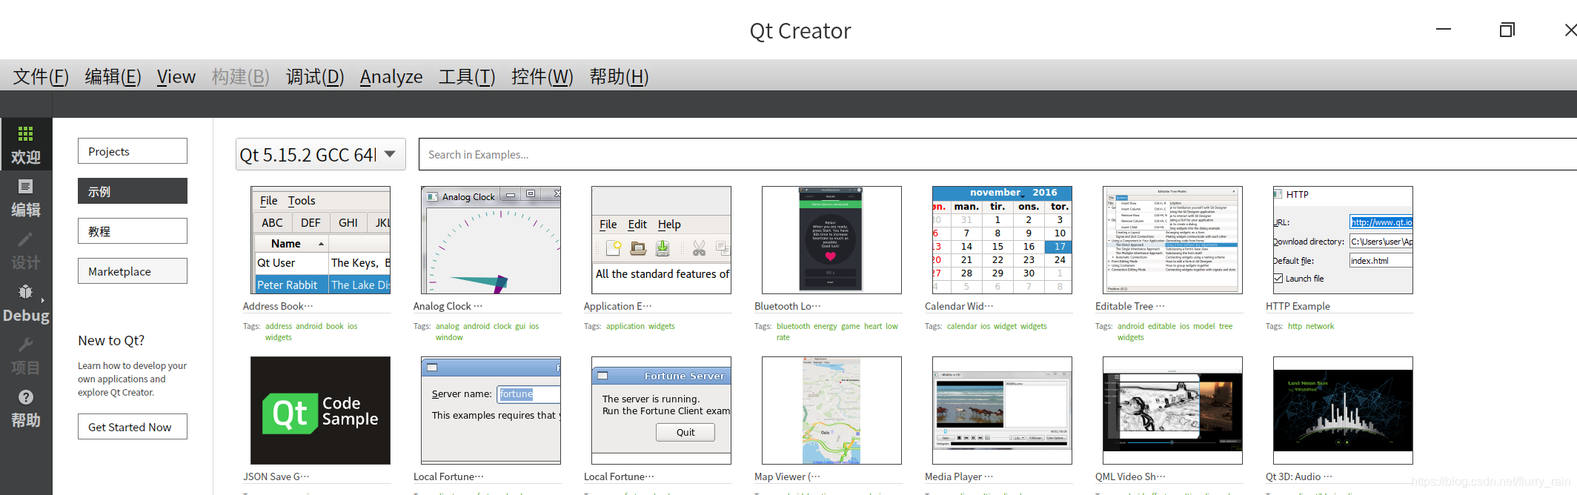Open the 帮助(H) menu
Screen dimensions: 1577x495
(x=619, y=76)
